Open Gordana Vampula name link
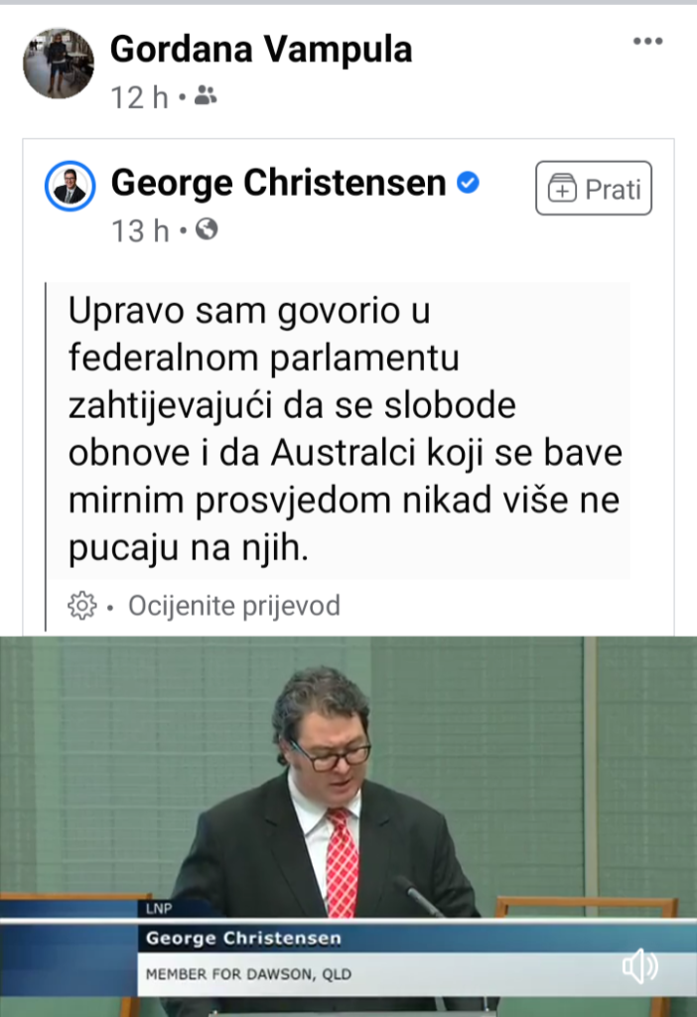The width and height of the screenshot is (697, 1017). pos(261,50)
